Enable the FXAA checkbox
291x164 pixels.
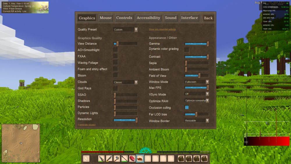(116, 56)
